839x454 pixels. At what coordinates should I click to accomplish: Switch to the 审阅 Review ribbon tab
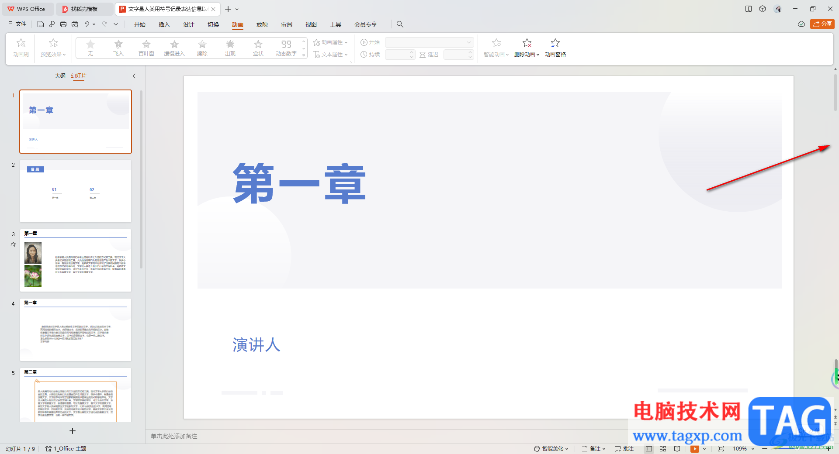tap(287, 24)
